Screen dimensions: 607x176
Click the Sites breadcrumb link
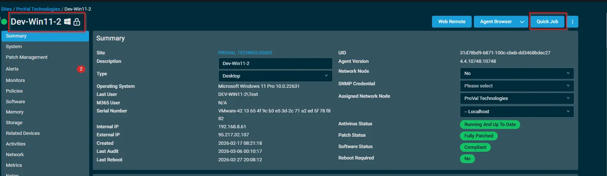(x=6, y=9)
